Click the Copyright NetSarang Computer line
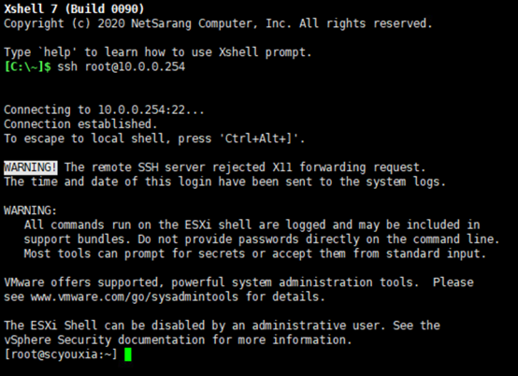518x376 pixels. click(218, 23)
